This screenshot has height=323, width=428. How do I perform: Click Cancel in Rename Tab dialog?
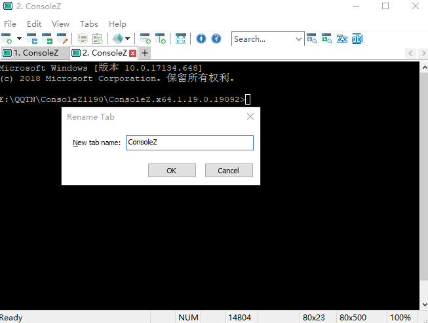pyautogui.click(x=229, y=171)
